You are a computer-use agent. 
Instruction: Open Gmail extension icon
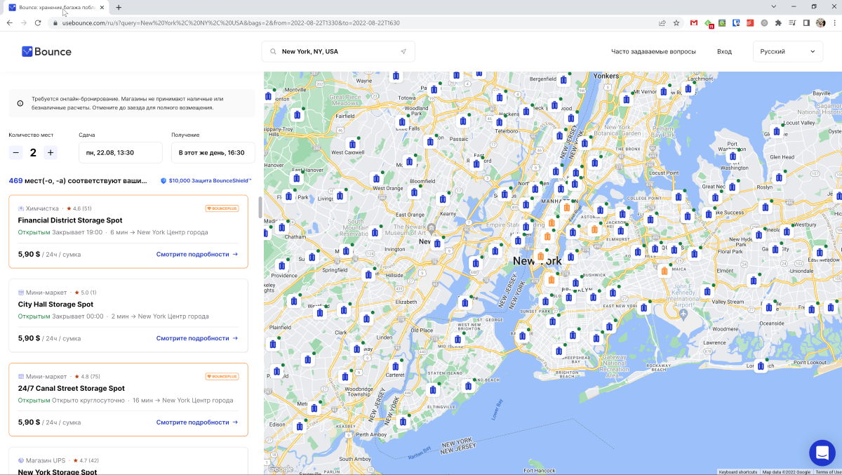(694, 22)
